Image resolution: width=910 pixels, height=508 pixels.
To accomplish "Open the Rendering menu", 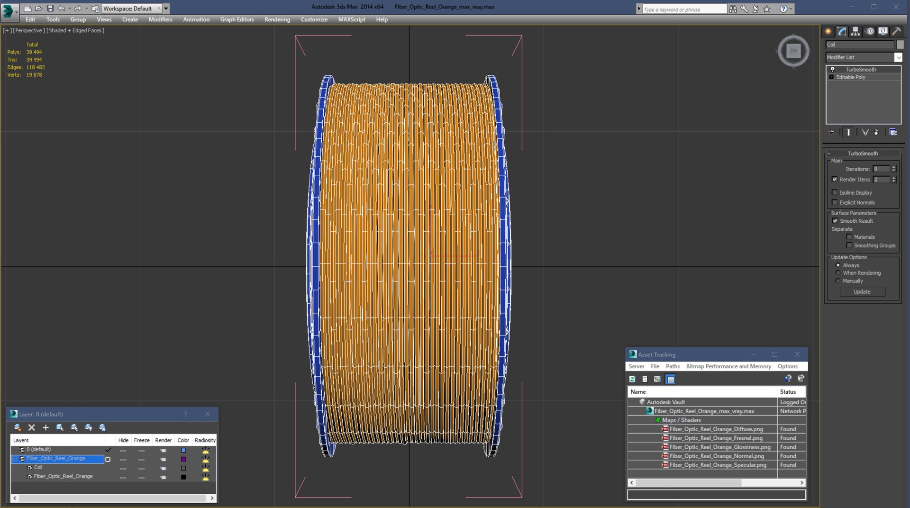I will coord(277,19).
